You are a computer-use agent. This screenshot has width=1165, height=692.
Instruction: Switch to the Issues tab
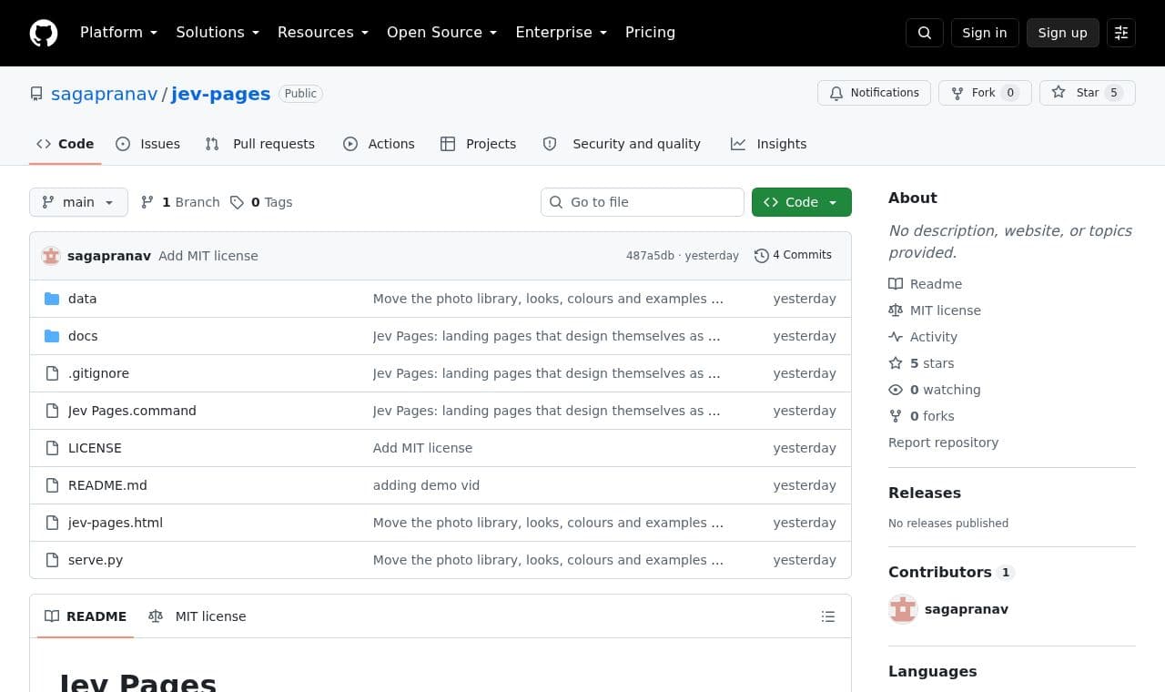coord(148,144)
